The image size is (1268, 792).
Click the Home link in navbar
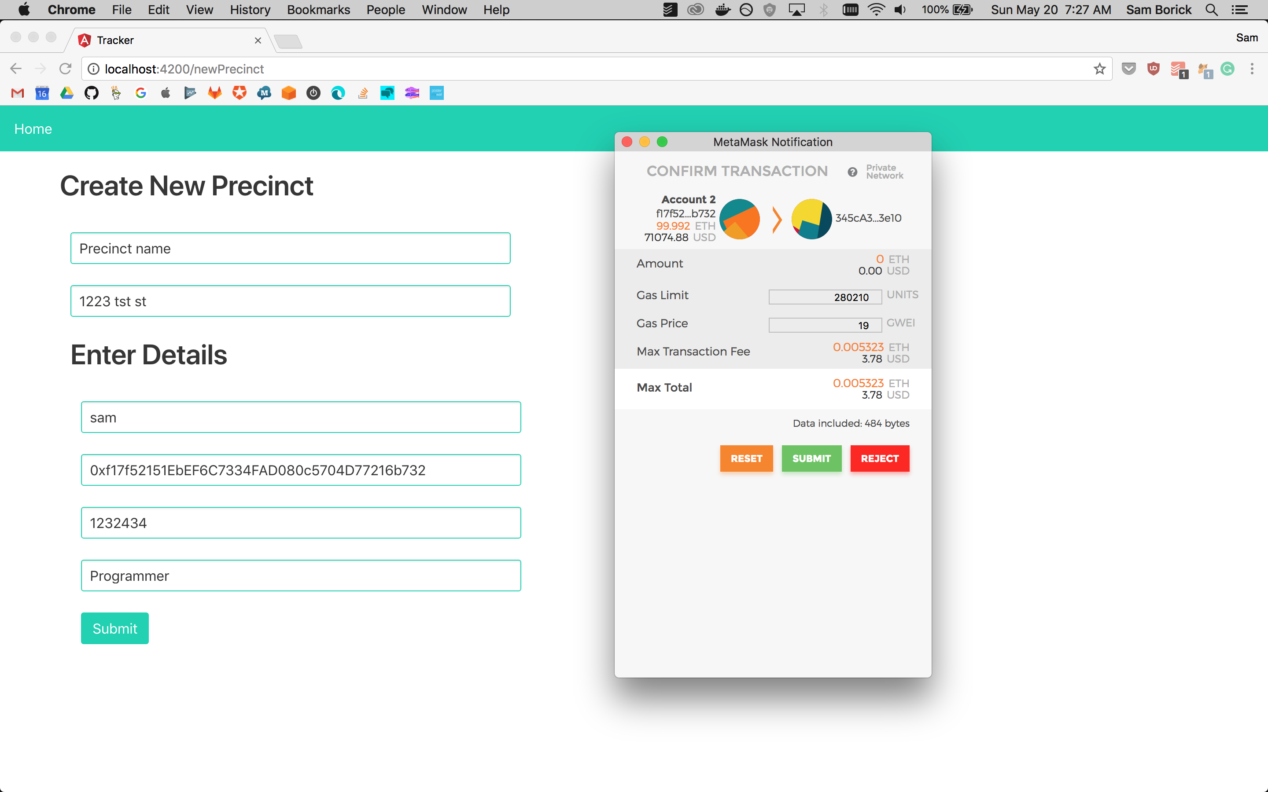33,129
